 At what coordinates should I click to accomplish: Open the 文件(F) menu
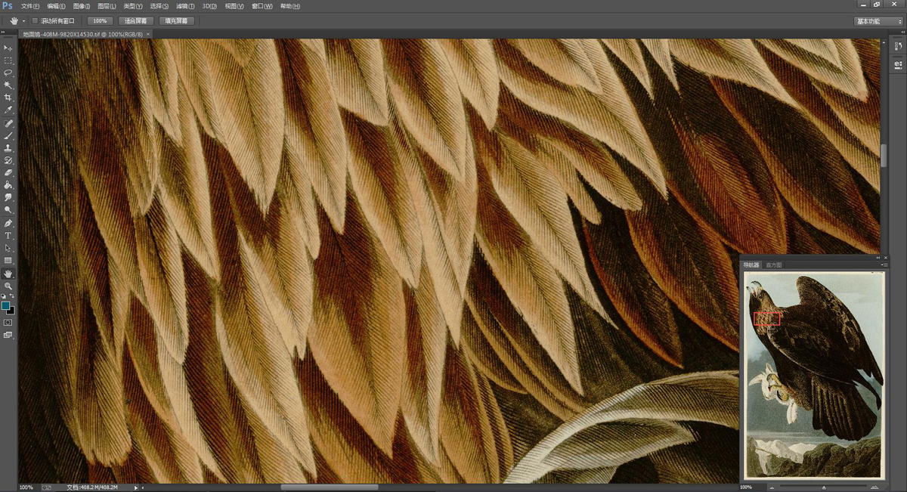(30, 6)
